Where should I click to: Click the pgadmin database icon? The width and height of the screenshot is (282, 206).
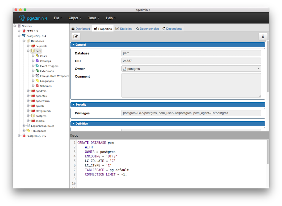(33, 91)
